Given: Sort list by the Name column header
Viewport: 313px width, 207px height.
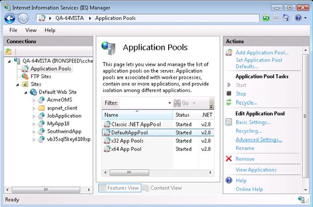Looking at the screenshot, I should 137,115.
